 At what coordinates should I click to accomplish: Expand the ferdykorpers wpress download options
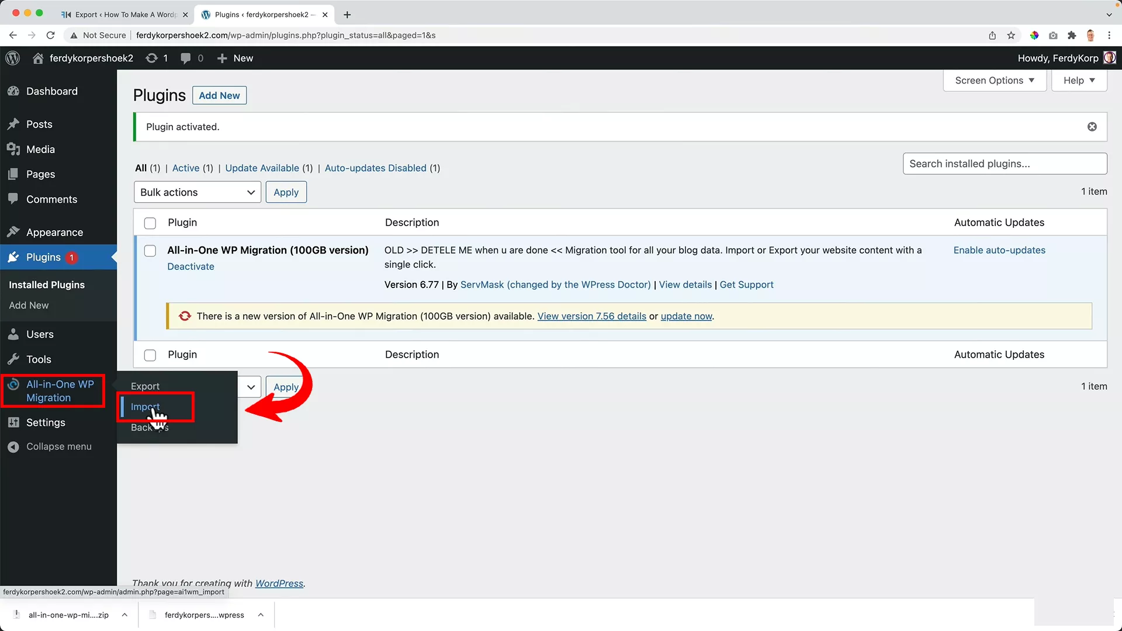click(261, 615)
